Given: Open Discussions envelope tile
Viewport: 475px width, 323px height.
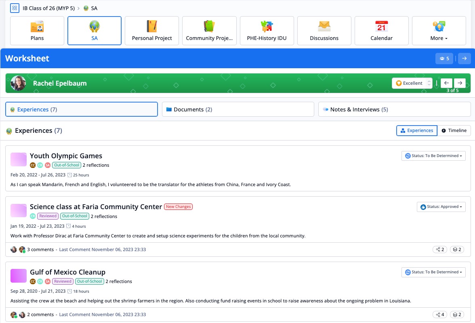Looking at the screenshot, I should (x=324, y=31).
